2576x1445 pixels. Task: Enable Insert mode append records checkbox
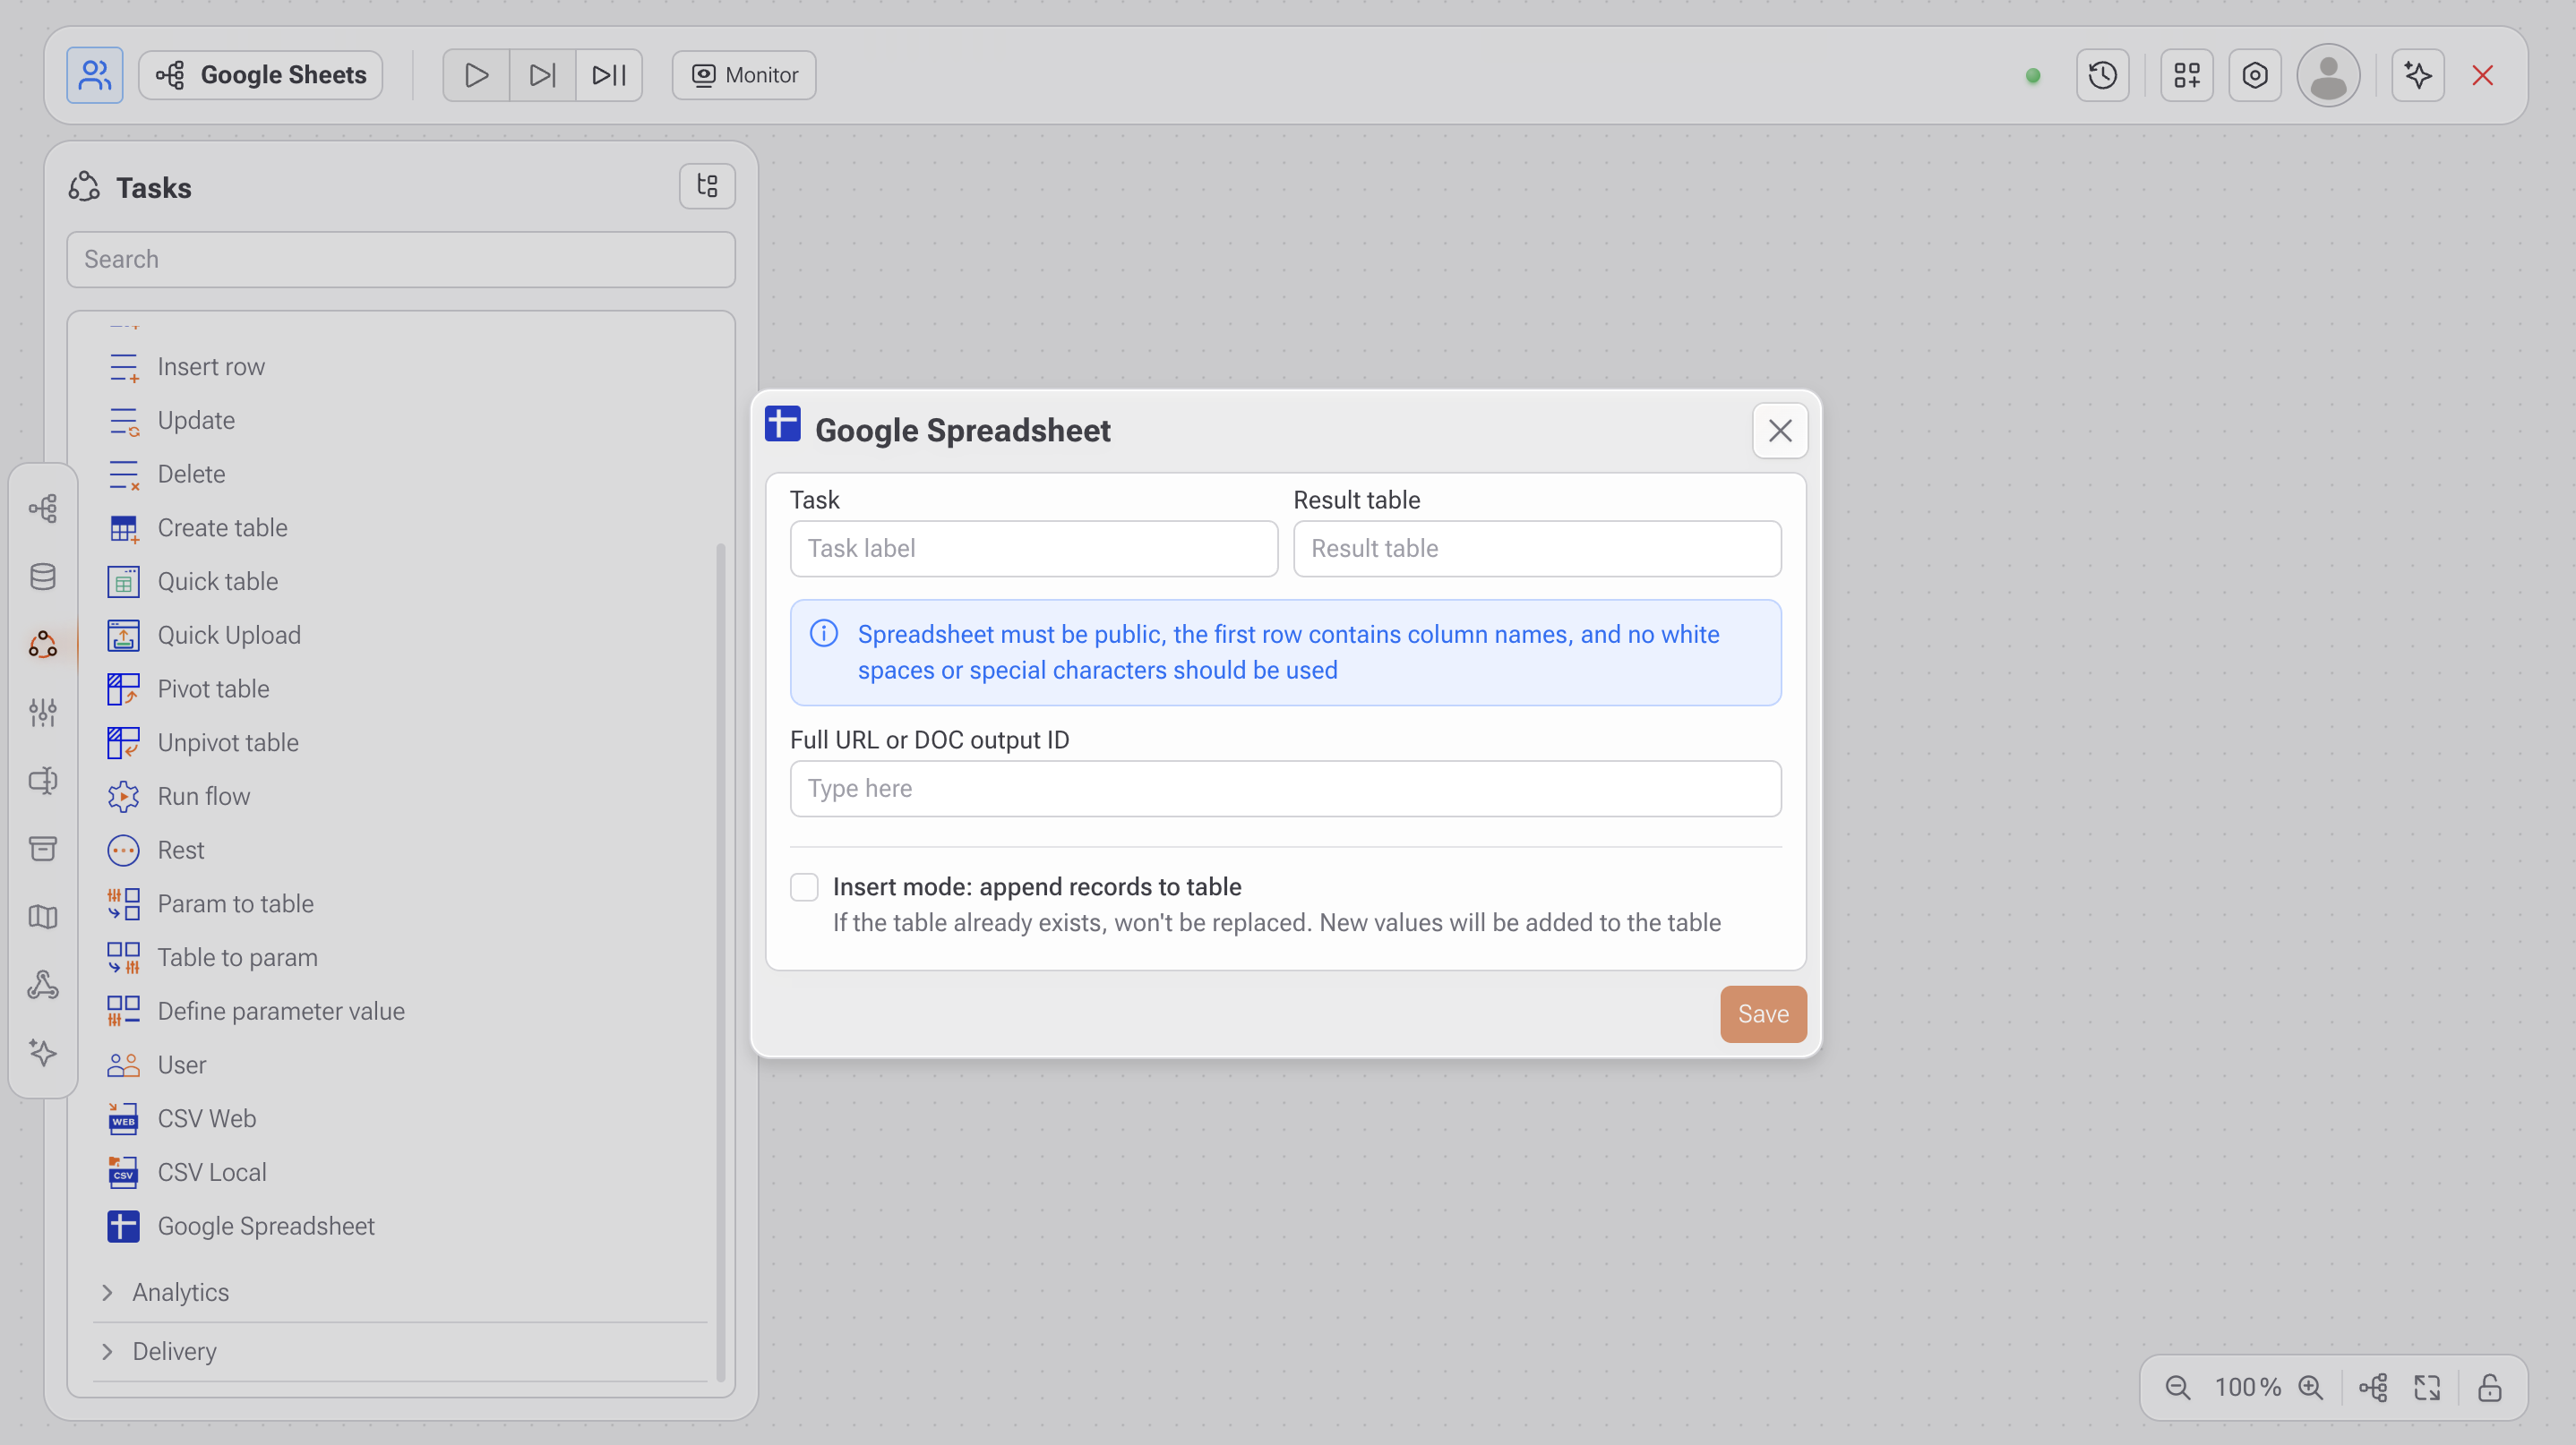tap(804, 887)
